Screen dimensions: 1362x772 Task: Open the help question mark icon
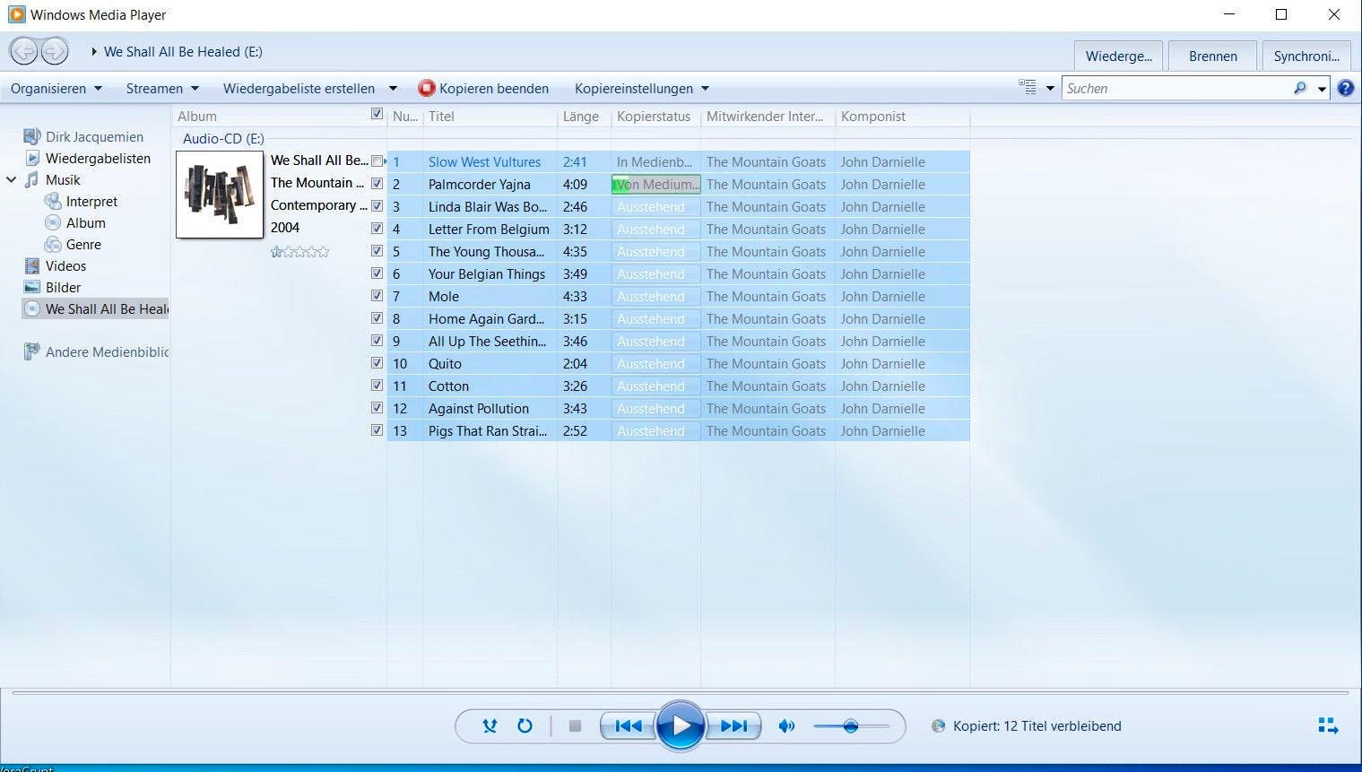pyautogui.click(x=1345, y=88)
